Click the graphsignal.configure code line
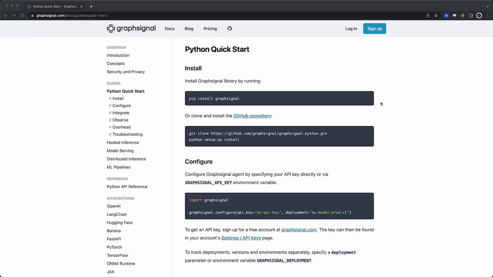493x277 pixels. 270,212
